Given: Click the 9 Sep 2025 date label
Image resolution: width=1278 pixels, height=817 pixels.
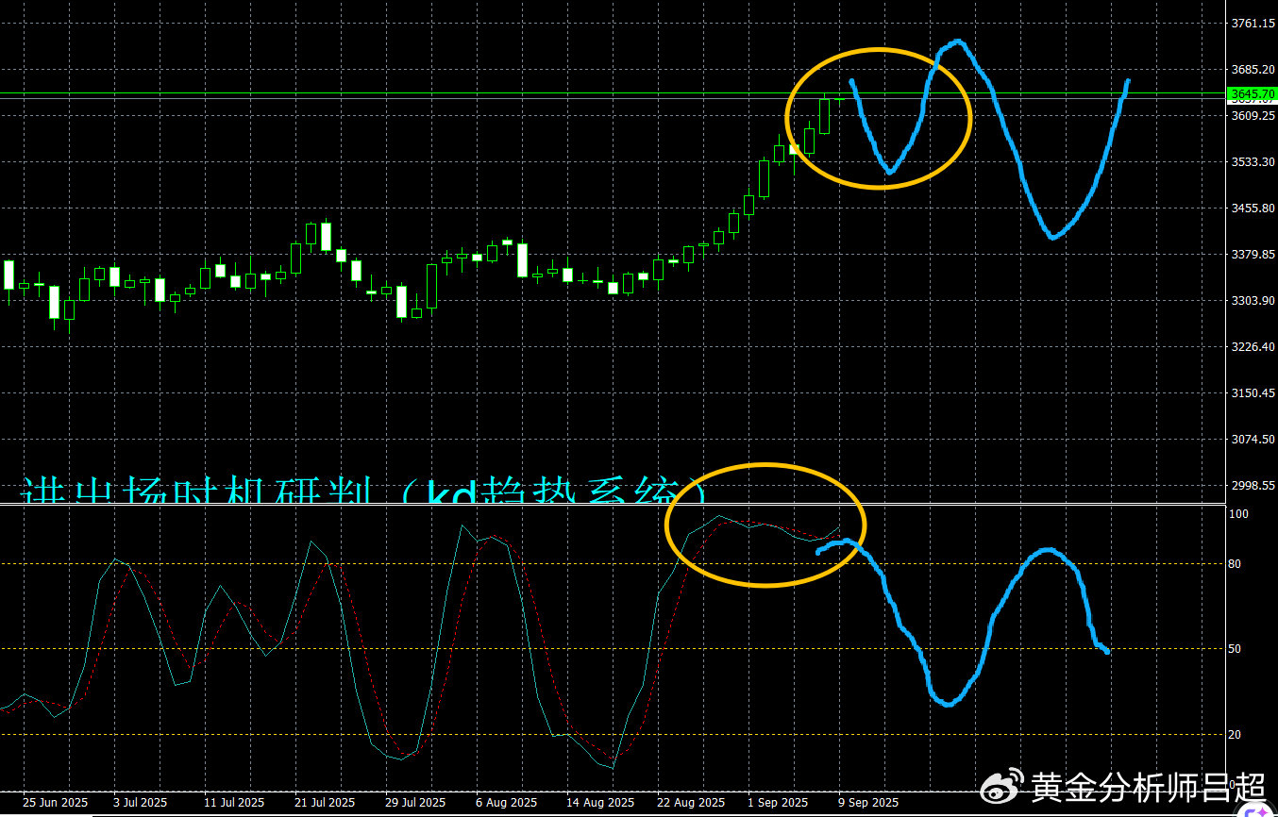Looking at the screenshot, I should 868,803.
